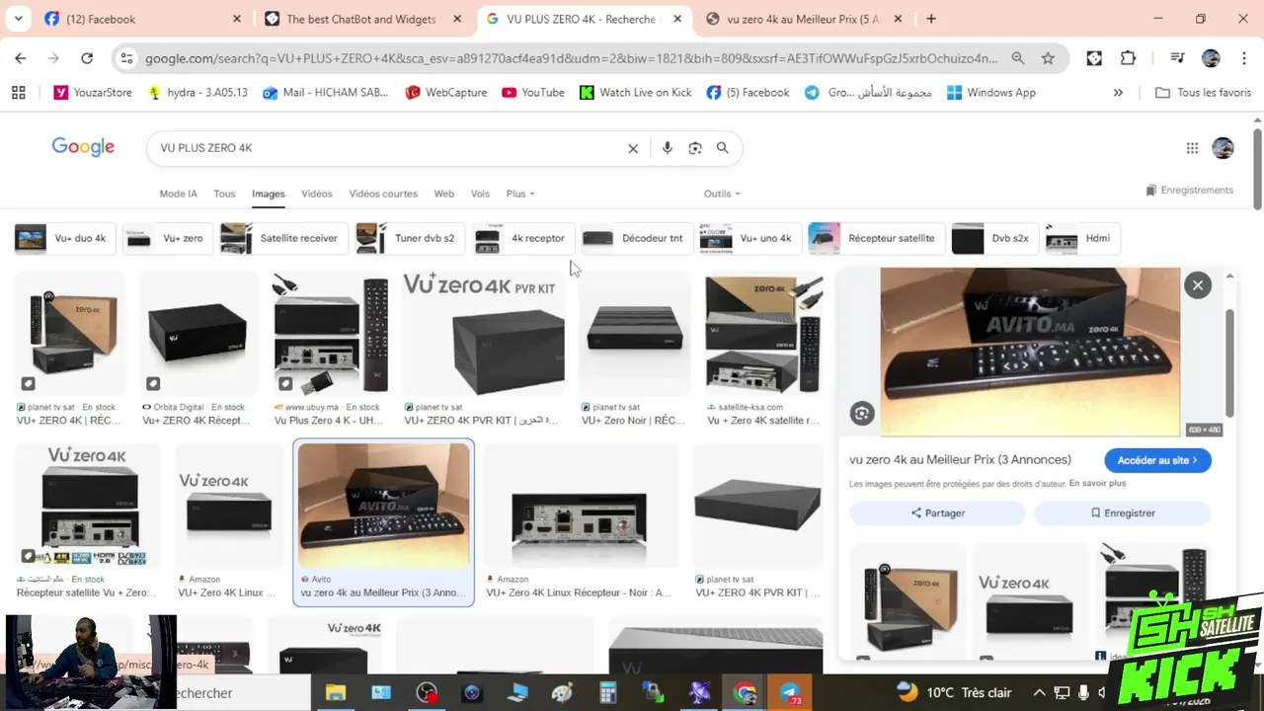
Task: Select the Satellite receiver filter chip
Action: pos(282,238)
